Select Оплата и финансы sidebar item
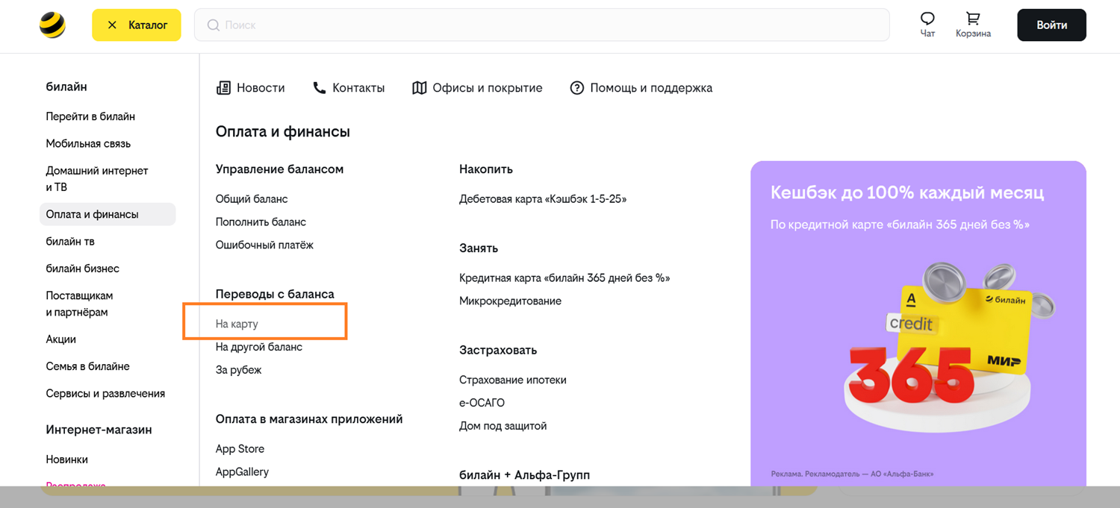Viewport: 1120px width, 508px height. pyautogui.click(x=108, y=214)
